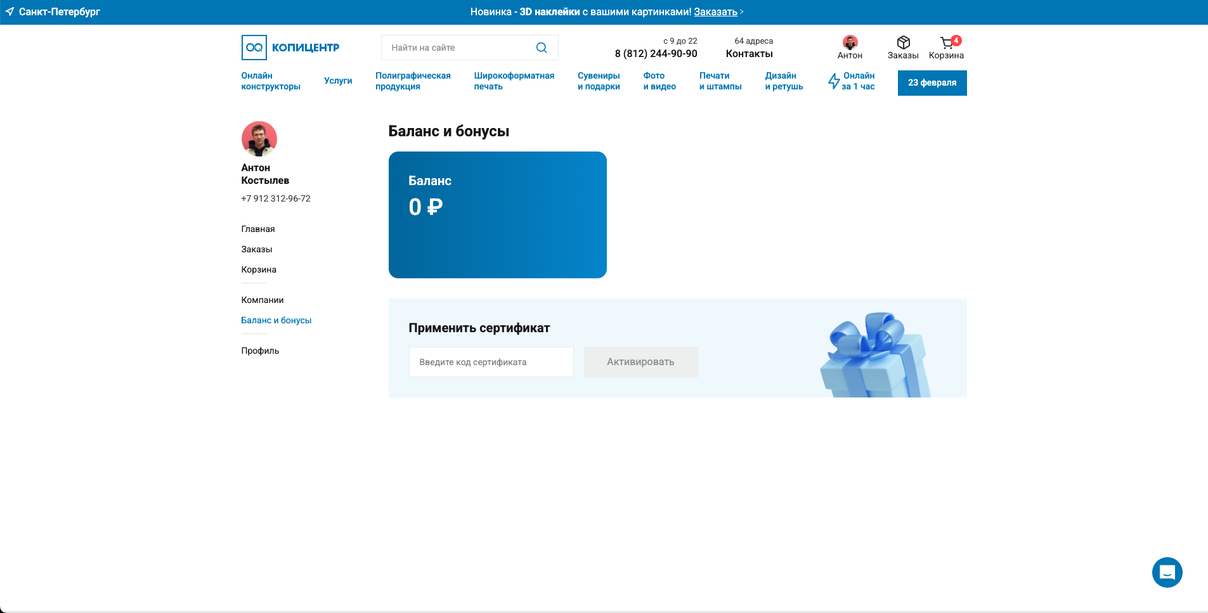The width and height of the screenshot is (1208, 613).
Task: Expand the Услуги menu
Action: pos(338,81)
